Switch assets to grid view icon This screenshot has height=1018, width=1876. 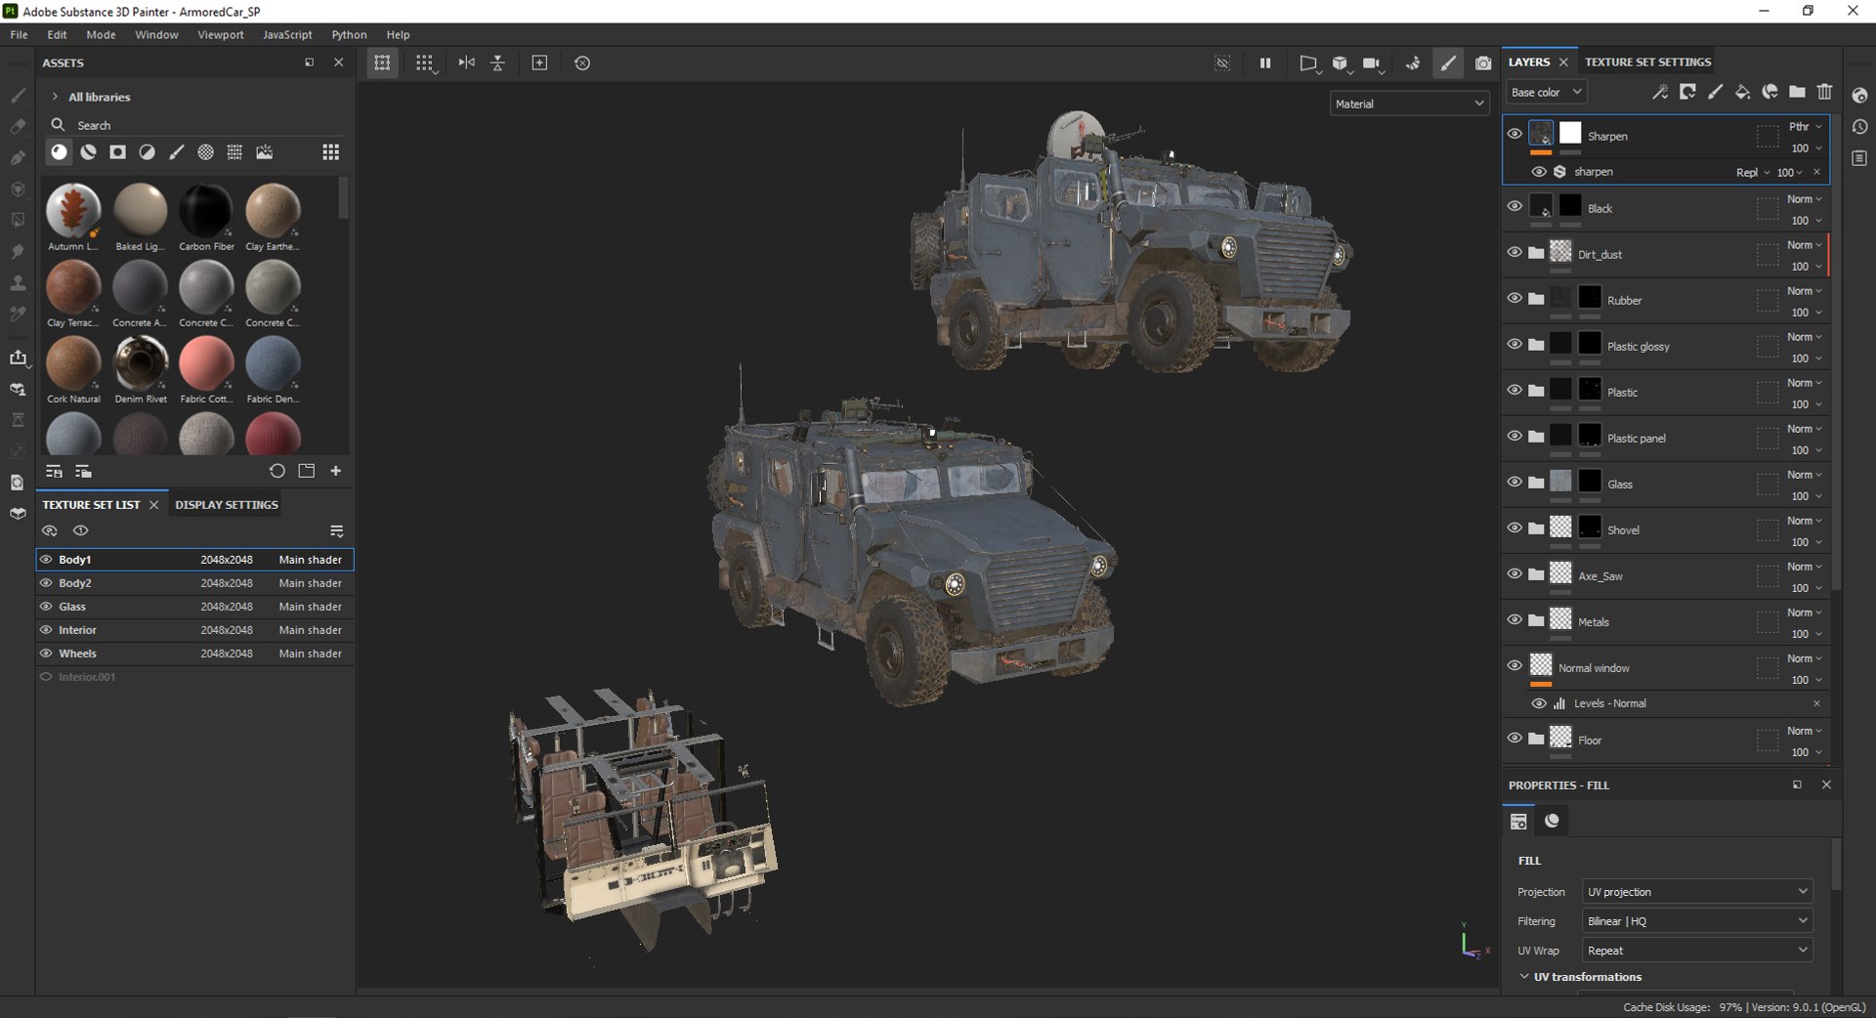click(x=331, y=151)
